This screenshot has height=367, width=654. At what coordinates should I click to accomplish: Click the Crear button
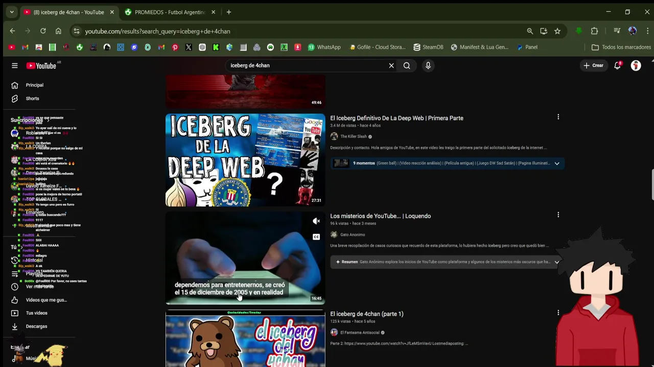(x=593, y=65)
